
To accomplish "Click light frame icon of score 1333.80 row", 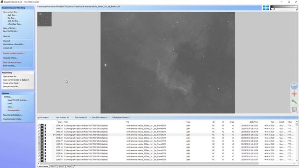I will click(x=42, y=154).
